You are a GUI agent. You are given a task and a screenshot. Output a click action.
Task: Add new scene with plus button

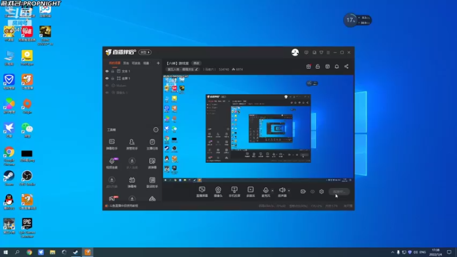158,63
